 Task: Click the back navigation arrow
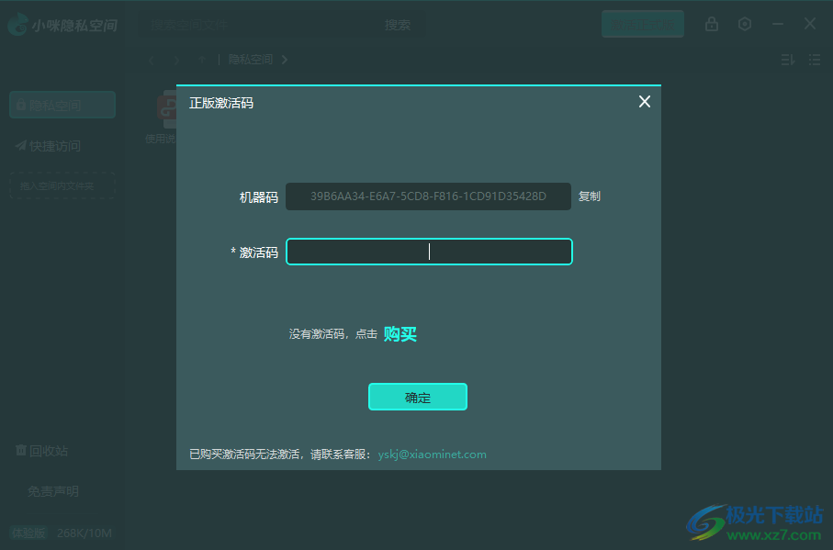click(x=150, y=59)
